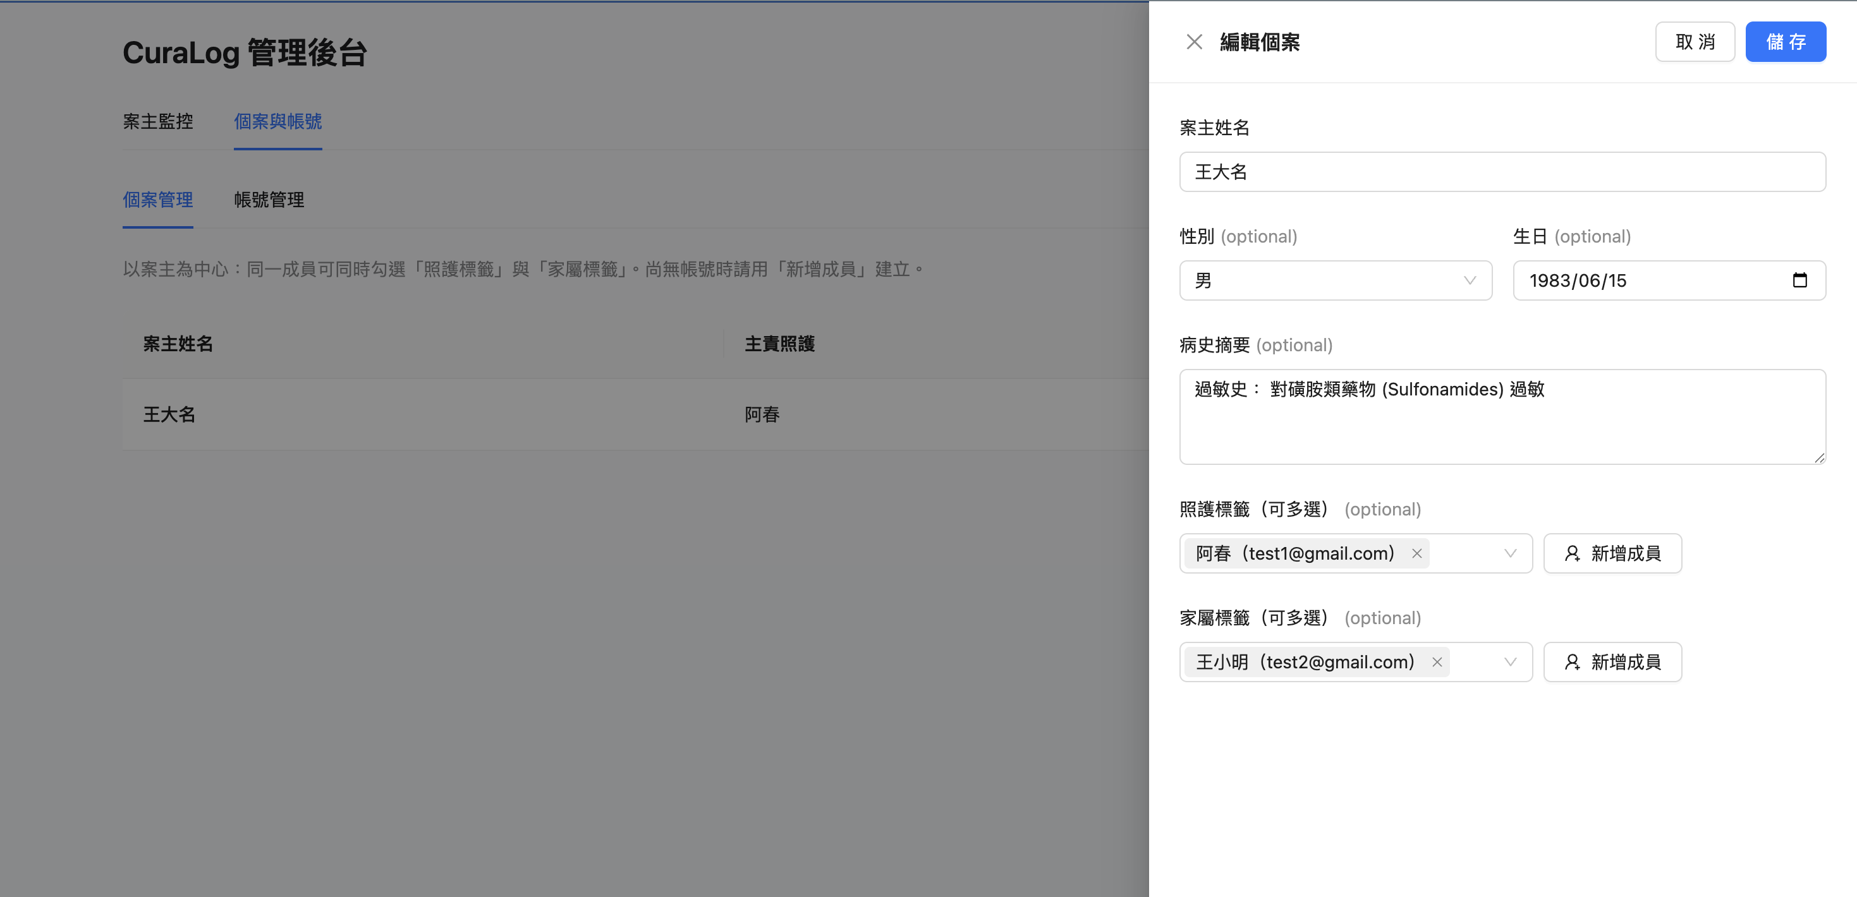
Task: Open the calendar picker on the 生日 field
Action: click(1800, 280)
